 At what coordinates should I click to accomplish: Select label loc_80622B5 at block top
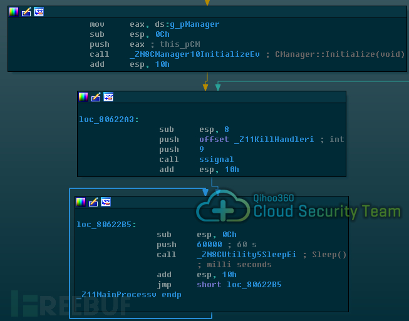coord(106,225)
